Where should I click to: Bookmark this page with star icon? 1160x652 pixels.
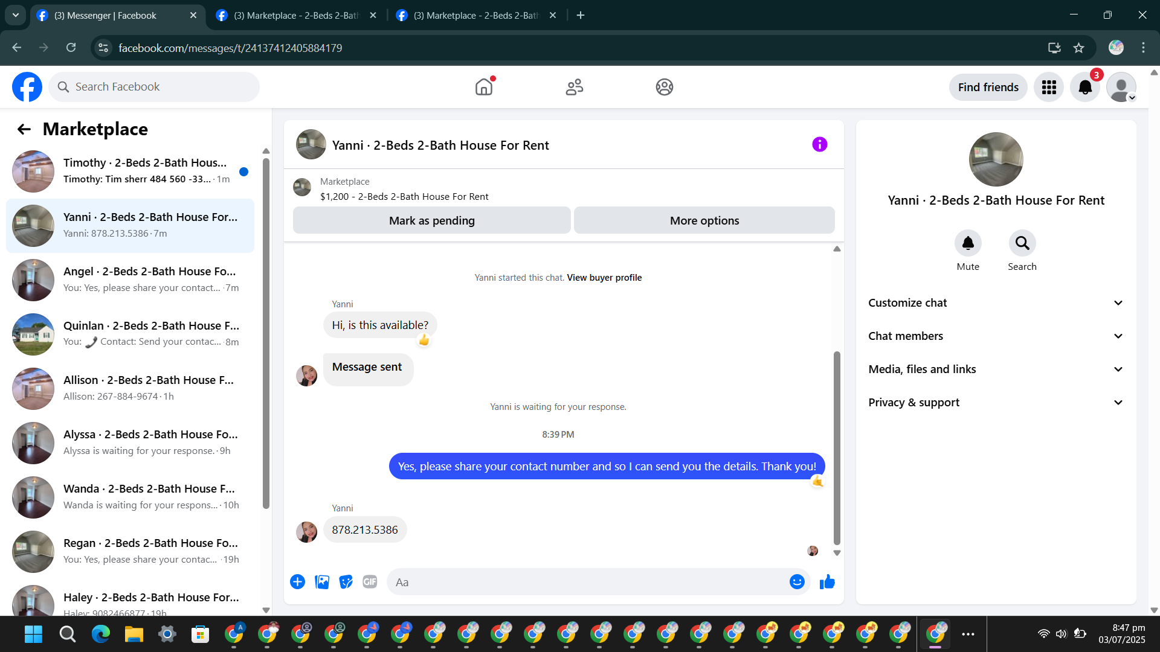(x=1079, y=48)
